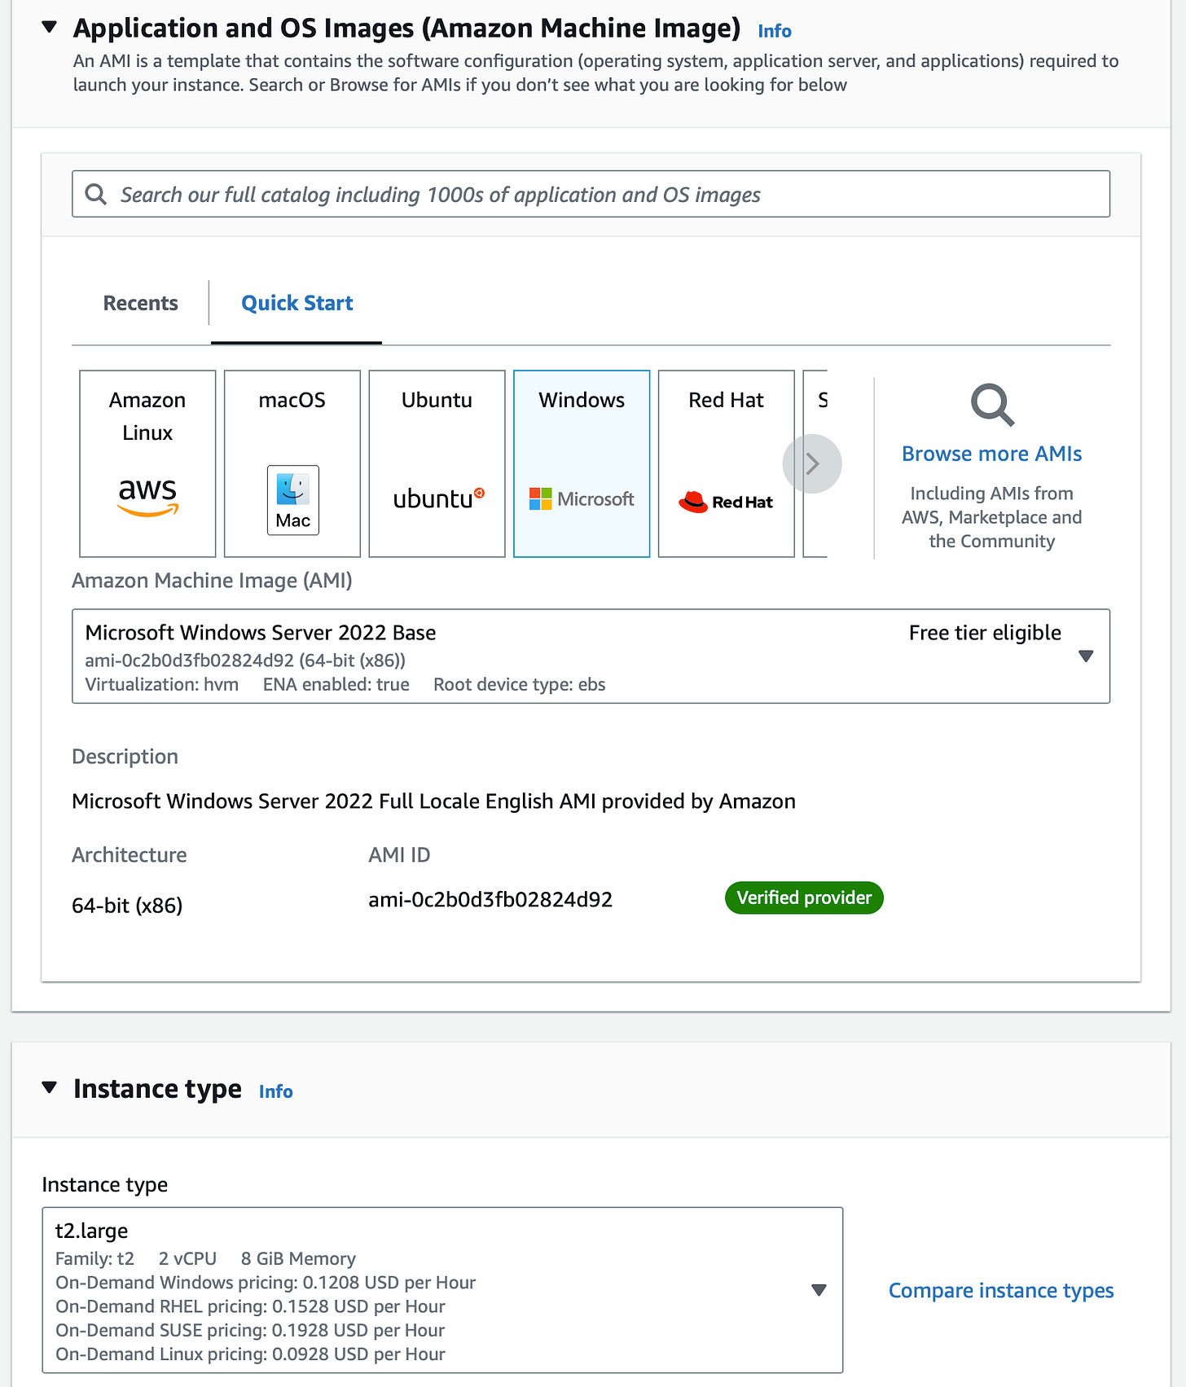
Task: Click the Verified provider badge
Action: (x=804, y=898)
